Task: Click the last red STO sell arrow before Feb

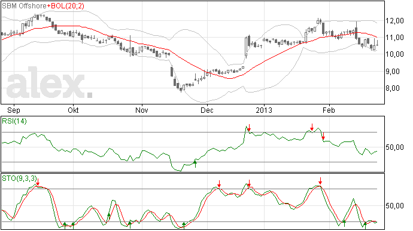Action: pyautogui.click(x=320, y=181)
